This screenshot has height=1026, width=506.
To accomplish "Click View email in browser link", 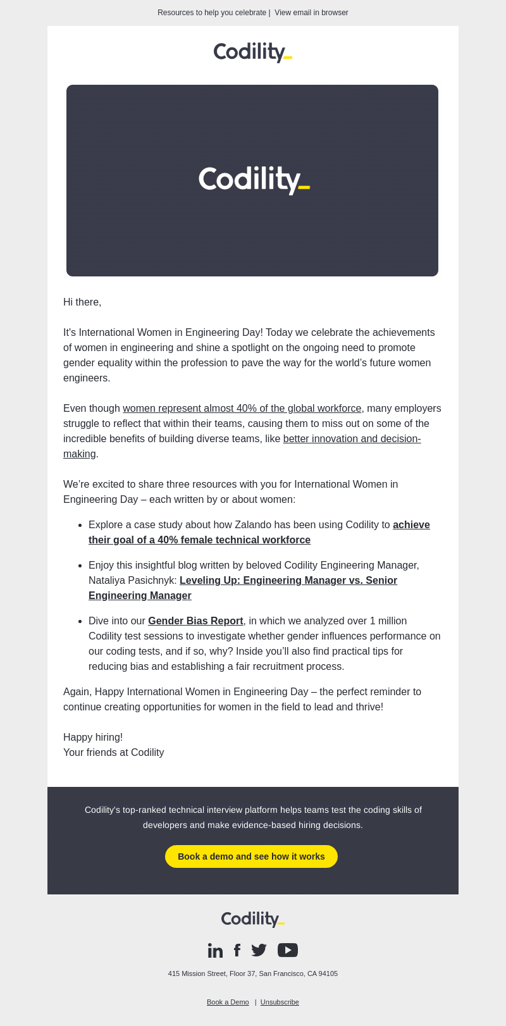I will coord(311,13).
